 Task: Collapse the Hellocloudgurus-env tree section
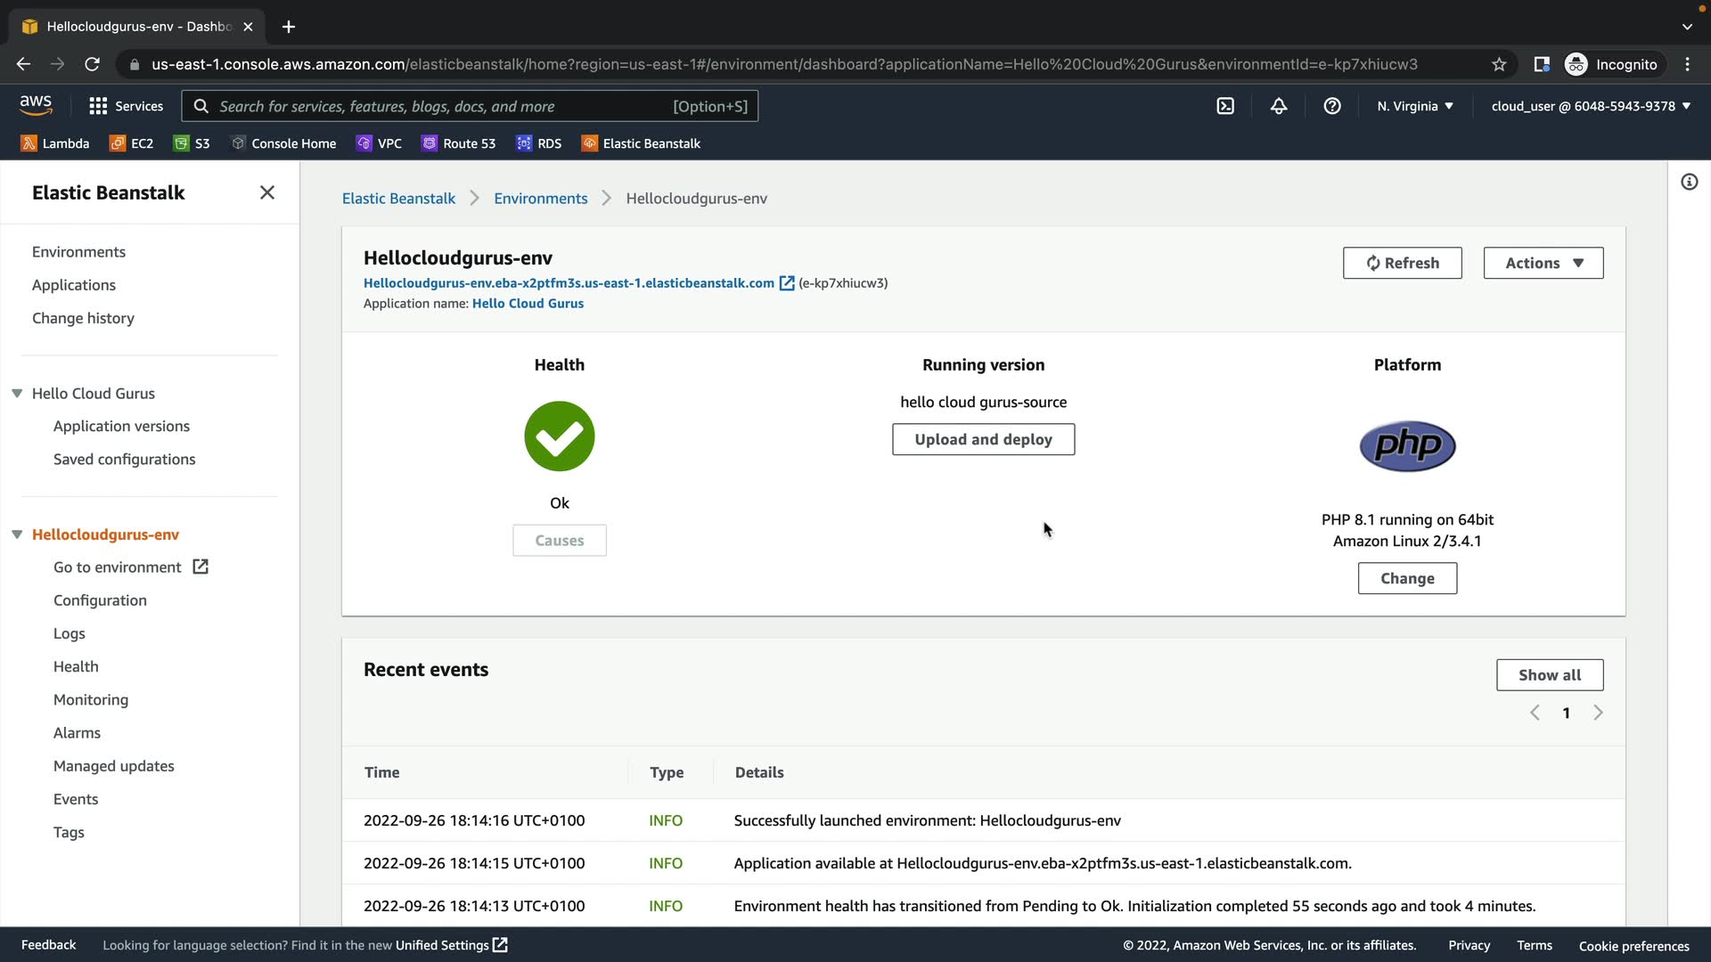17,534
